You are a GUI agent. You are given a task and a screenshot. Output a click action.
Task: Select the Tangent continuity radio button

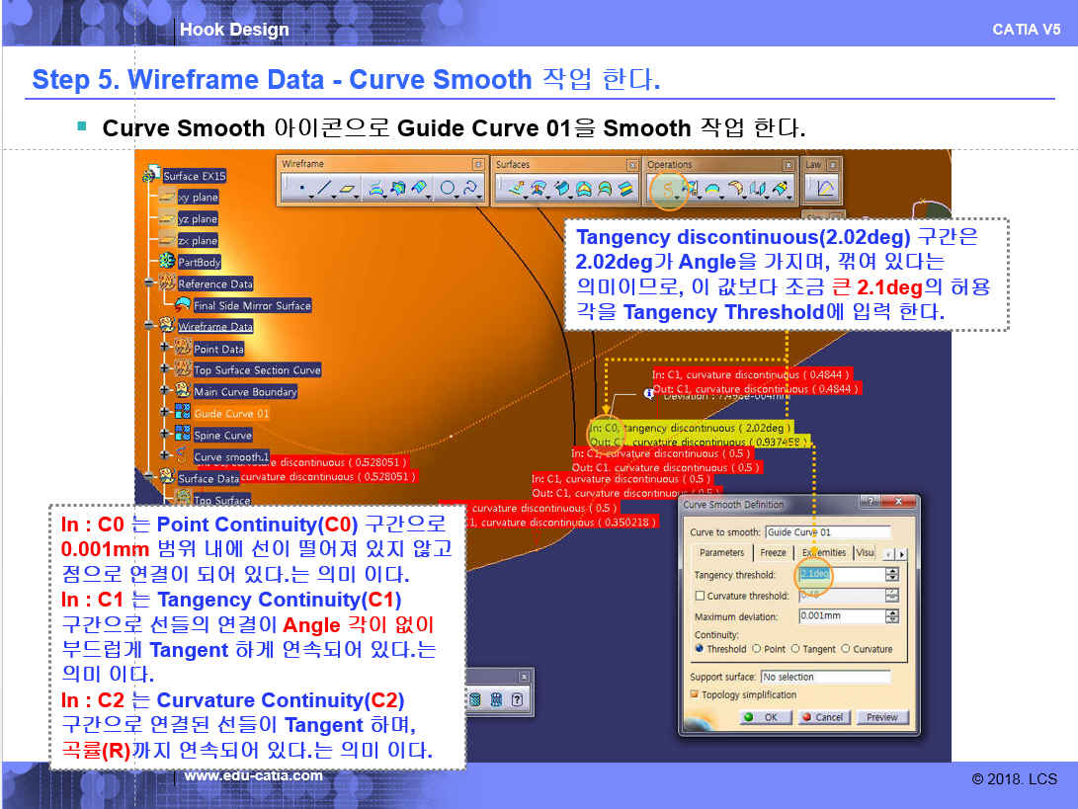click(x=796, y=649)
